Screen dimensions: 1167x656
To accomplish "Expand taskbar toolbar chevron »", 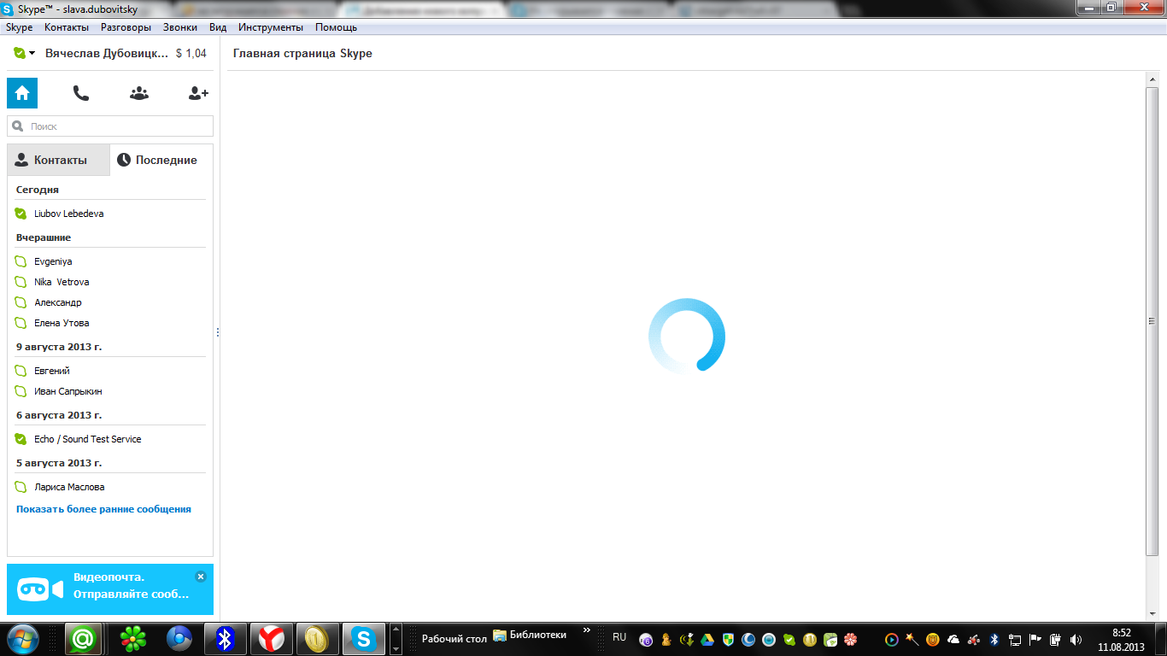I will 587,630.
